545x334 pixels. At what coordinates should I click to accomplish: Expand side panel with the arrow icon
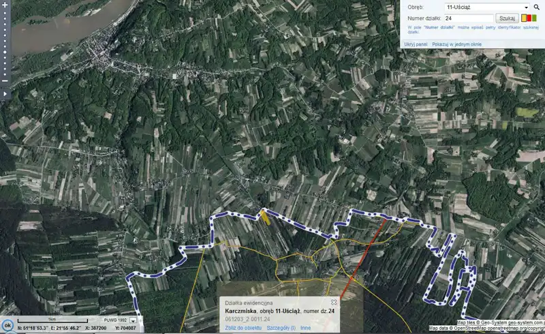(x=5, y=94)
